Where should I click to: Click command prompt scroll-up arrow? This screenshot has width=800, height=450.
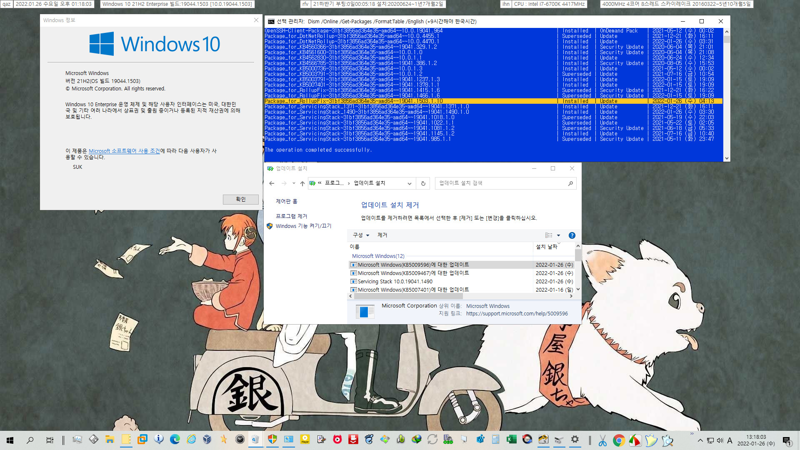(x=727, y=32)
